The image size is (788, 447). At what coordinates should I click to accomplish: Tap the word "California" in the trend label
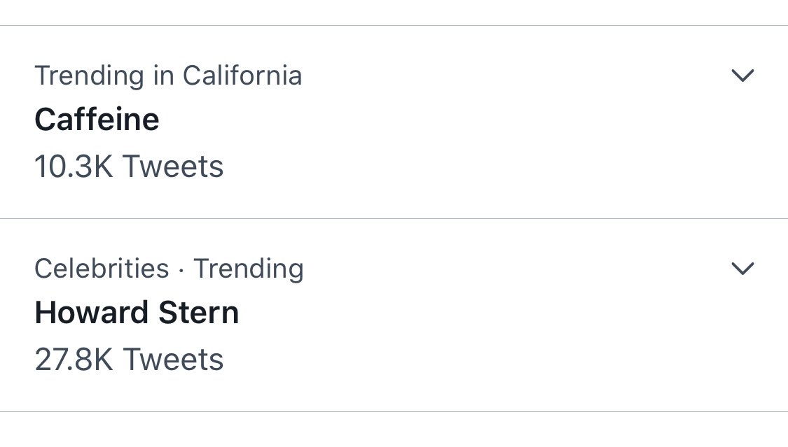click(242, 76)
